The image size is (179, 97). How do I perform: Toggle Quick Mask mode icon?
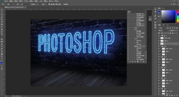pyautogui.click(x=2, y=66)
